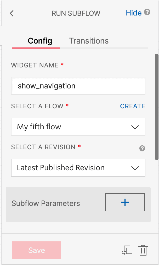Select the Config tab
Viewport: 159px width, 265px height.
pos(40,41)
